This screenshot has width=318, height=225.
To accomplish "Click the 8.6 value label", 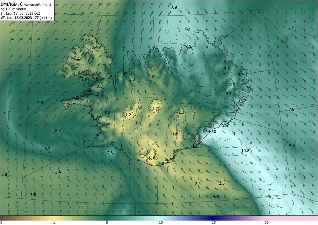I will [174, 8].
